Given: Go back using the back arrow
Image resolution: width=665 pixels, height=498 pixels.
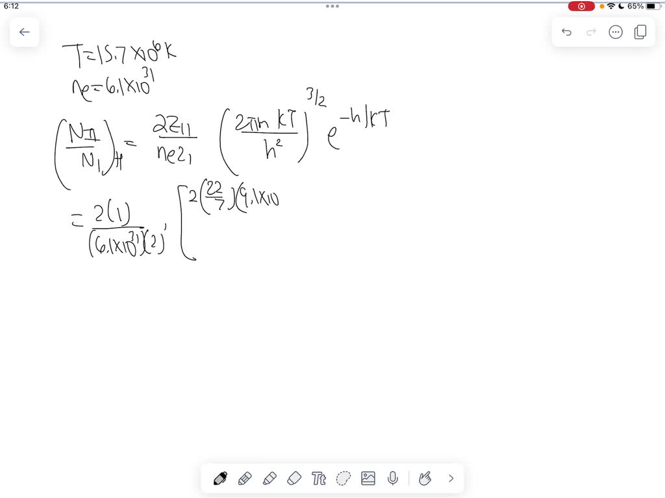Looking at the screenshot, I should (24, 32).
